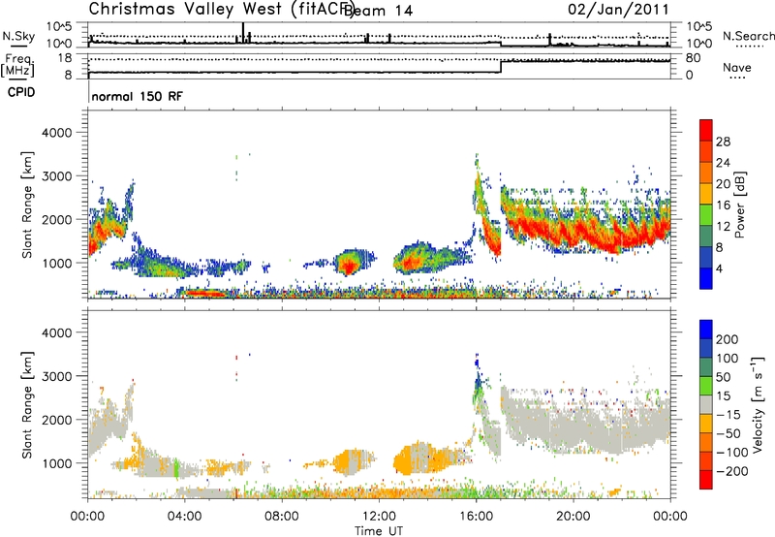Click the date '02/Jan/2011'

(618, 10)
